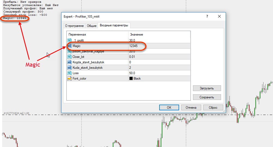Click the color-type icon beside Font_color
Screen dimensions: 273x147
pyautogui.click(x=69, y=79)
